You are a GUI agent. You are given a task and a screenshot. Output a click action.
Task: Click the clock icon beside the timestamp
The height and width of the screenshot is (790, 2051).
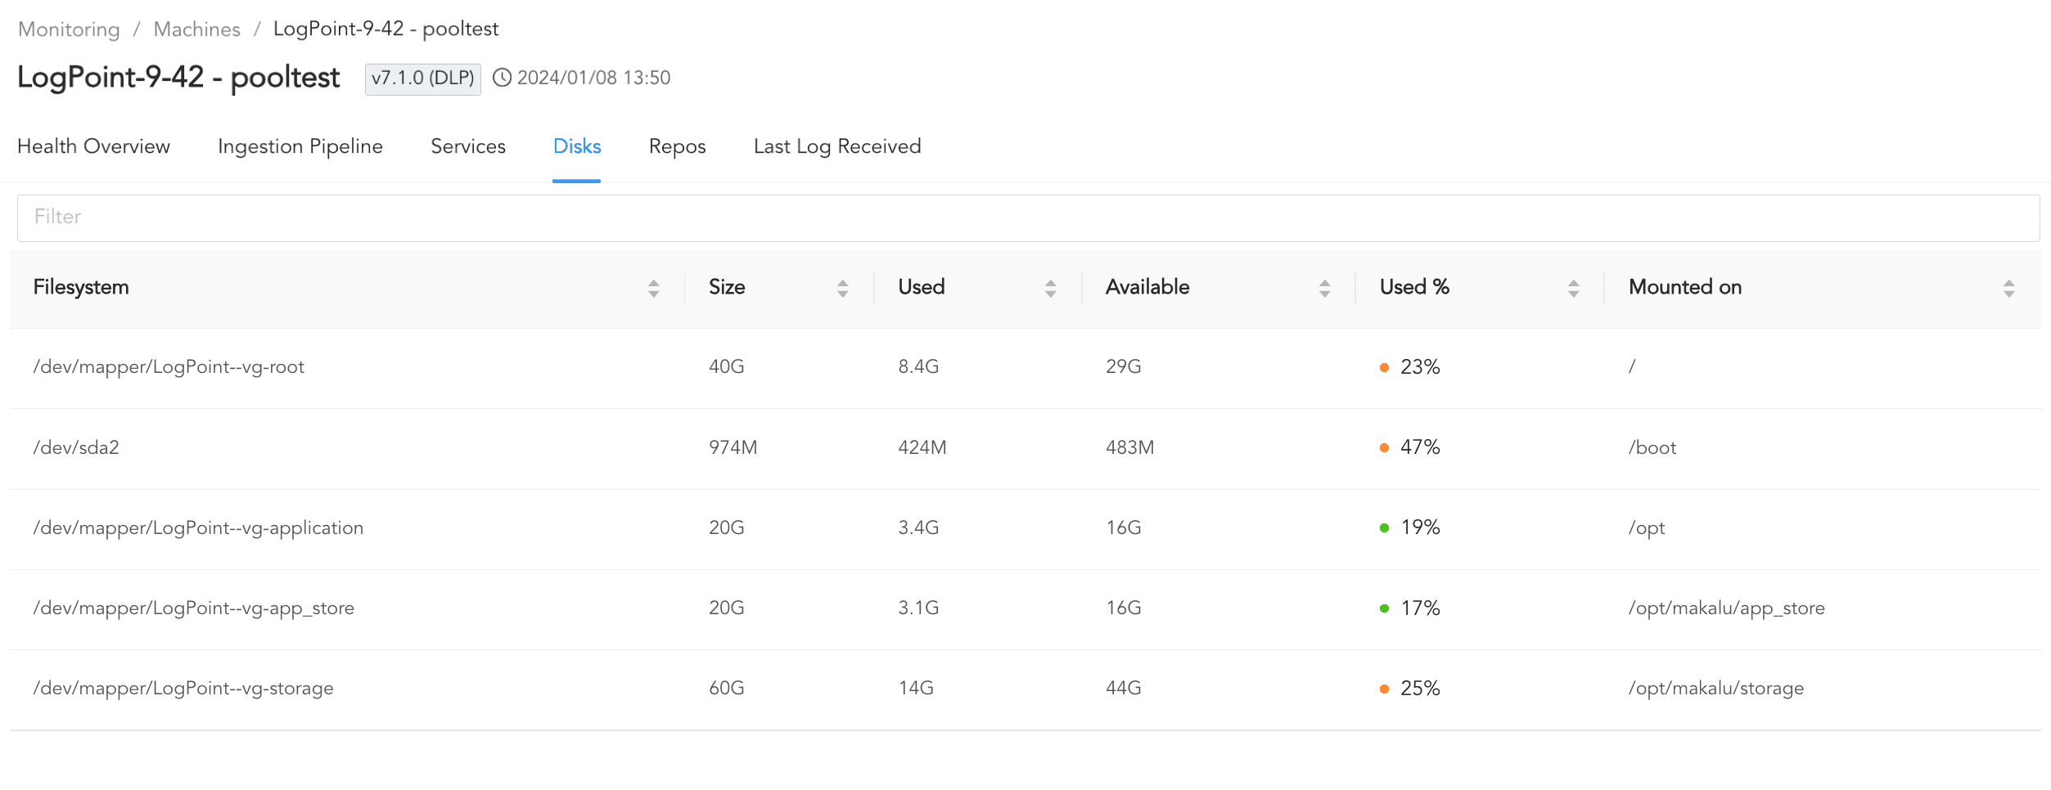pyautogui.click(x=503, y=78)
